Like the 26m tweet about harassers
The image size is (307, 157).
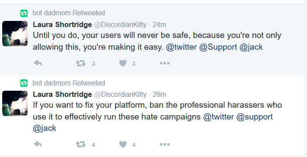pos(123,144)
